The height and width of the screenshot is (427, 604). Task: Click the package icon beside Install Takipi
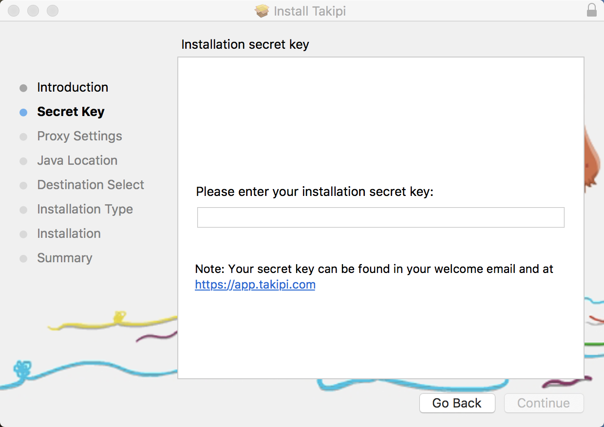(262, 11)
